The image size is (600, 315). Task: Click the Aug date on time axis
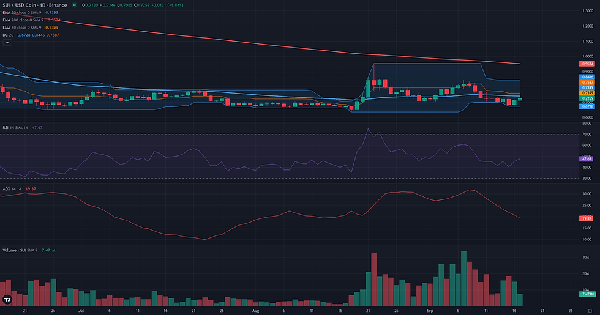(256, 311)
